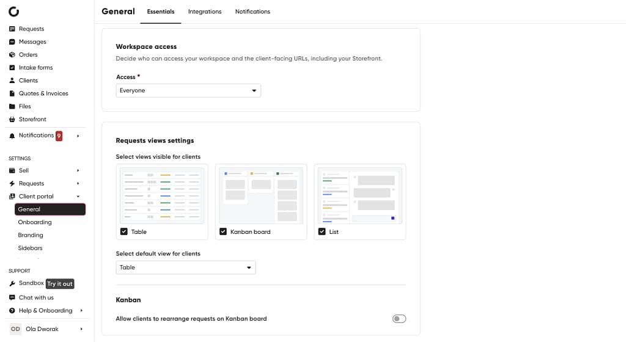Screen dimensions: 626x342
Task: Open Quotes & Invoices page
Action: click(43, 93)
